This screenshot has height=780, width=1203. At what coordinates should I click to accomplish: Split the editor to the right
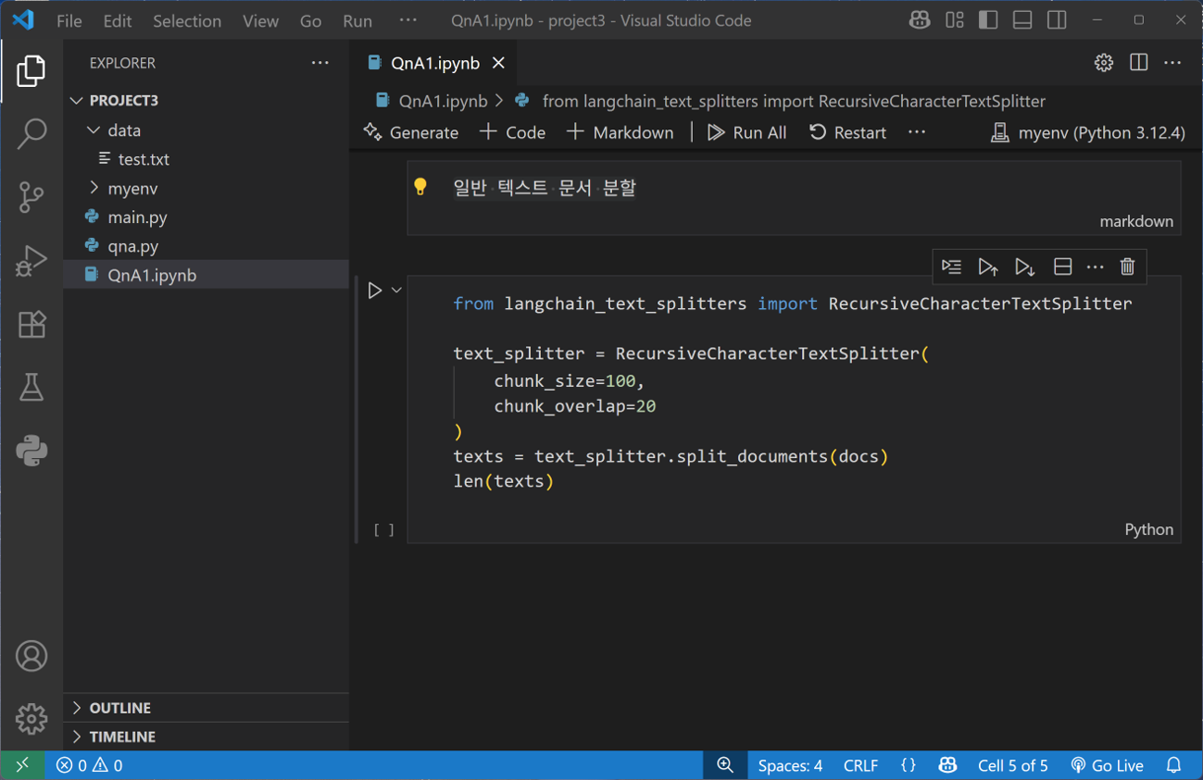(x=1139, y=63)
